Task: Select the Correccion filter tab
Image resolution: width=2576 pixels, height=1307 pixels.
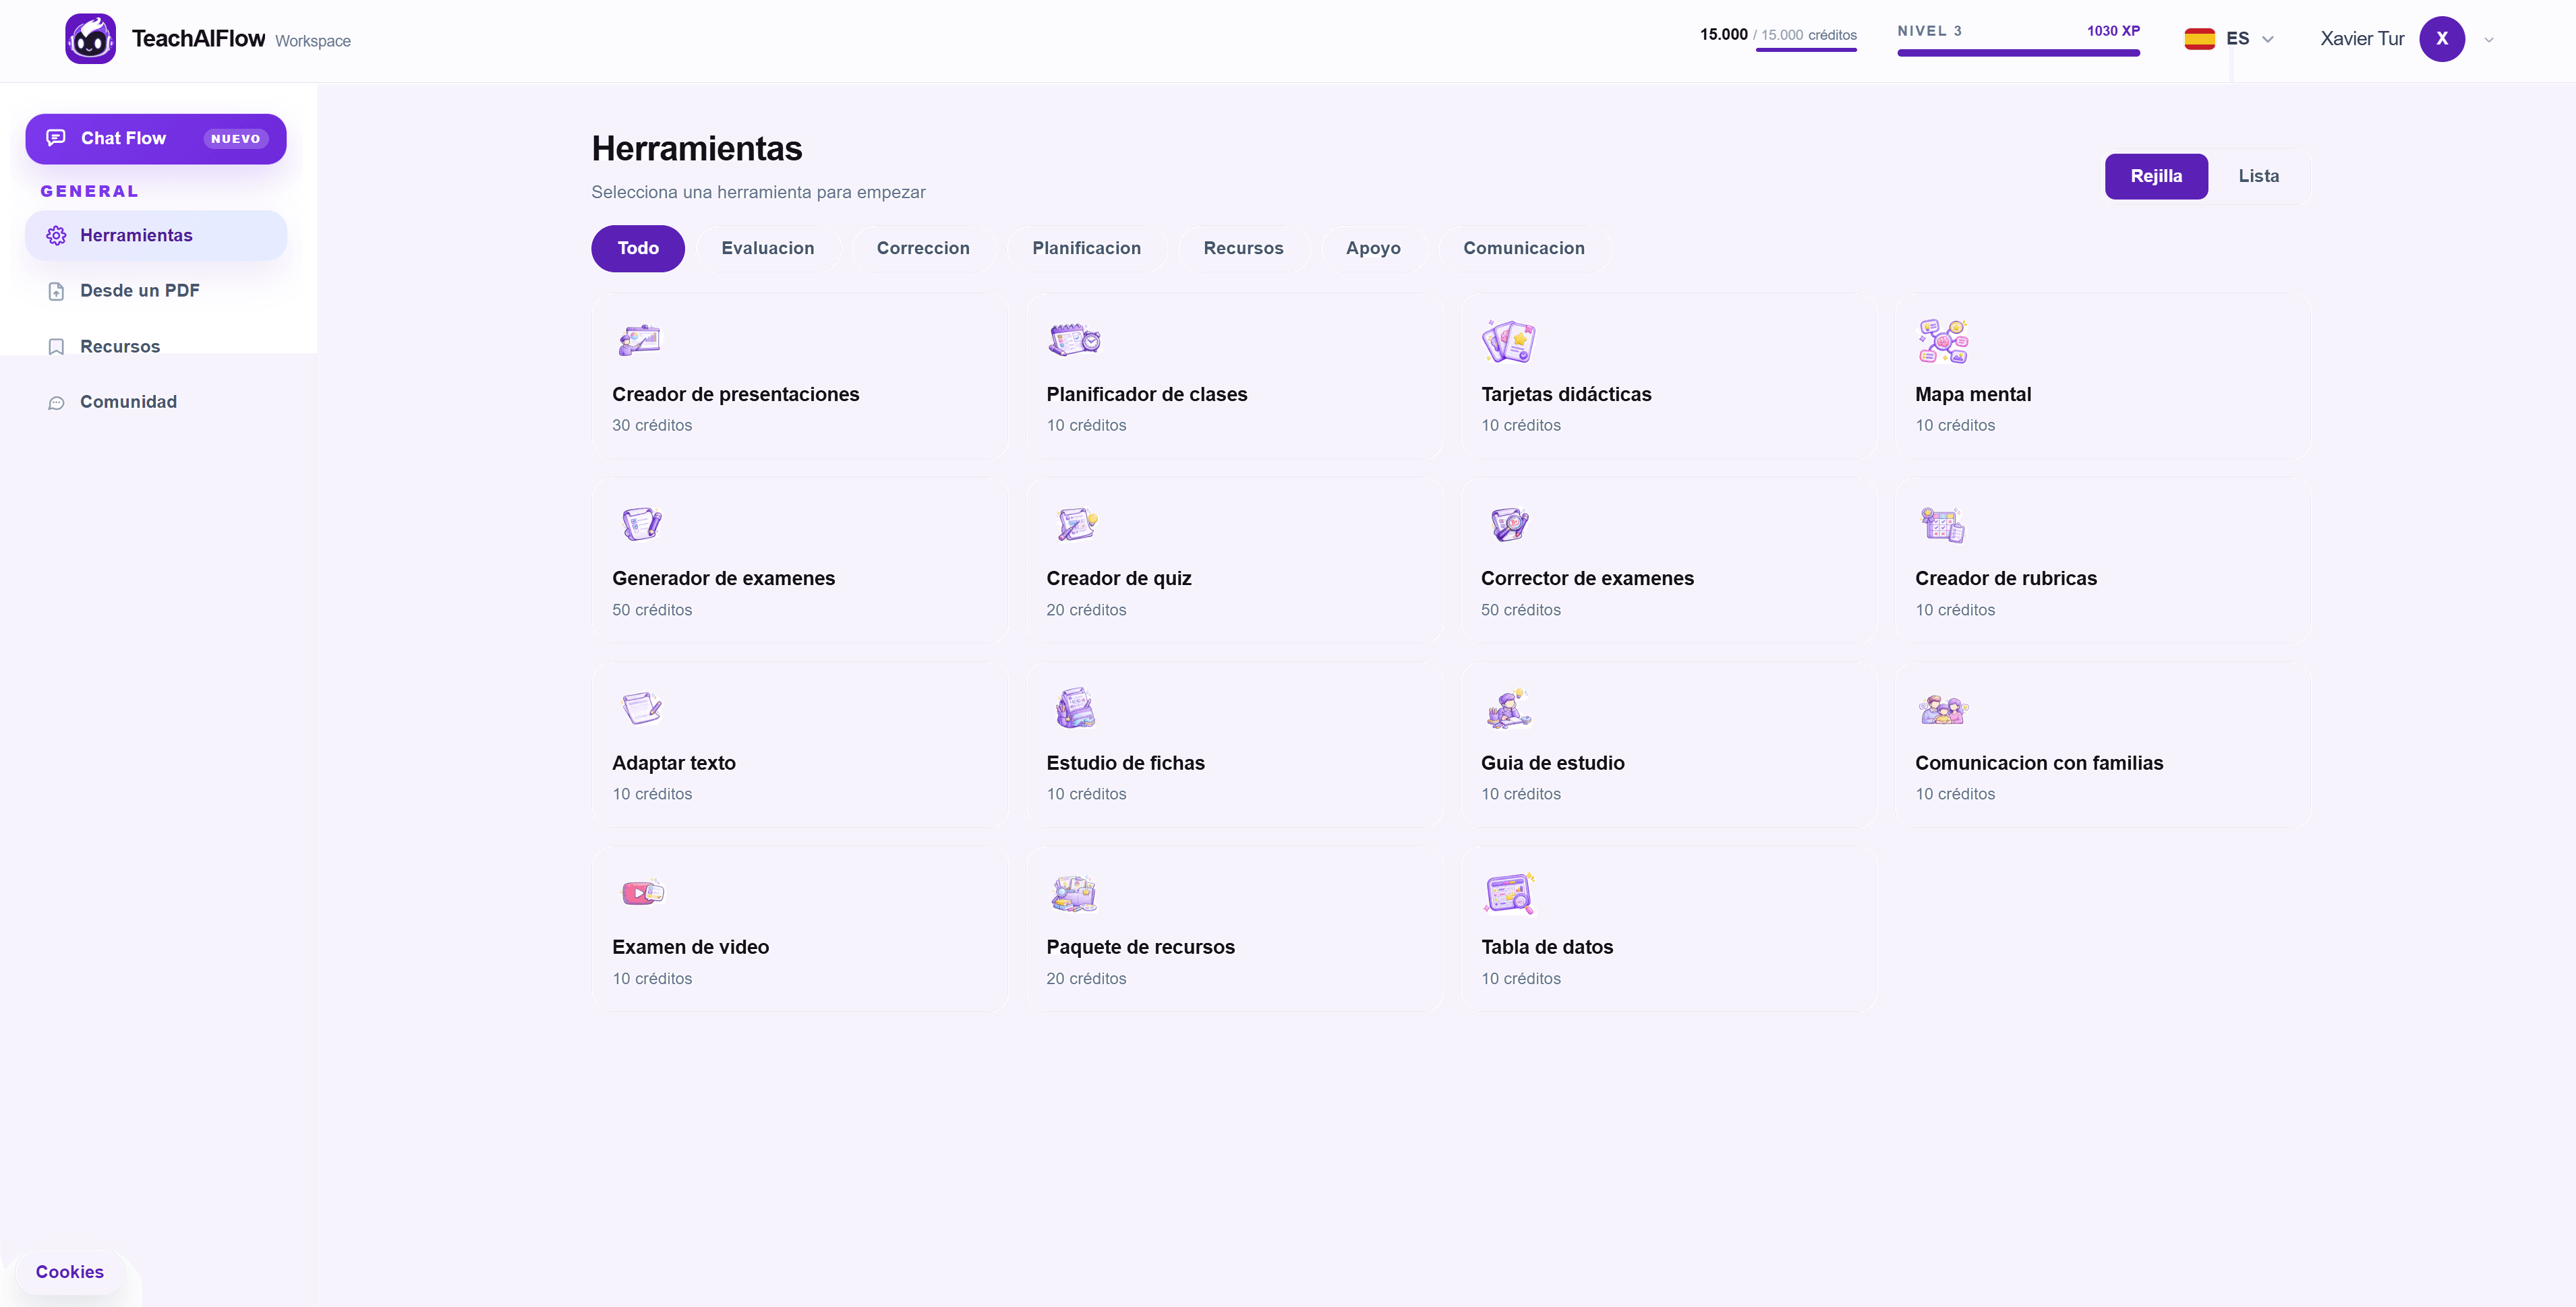Action: 923,249
